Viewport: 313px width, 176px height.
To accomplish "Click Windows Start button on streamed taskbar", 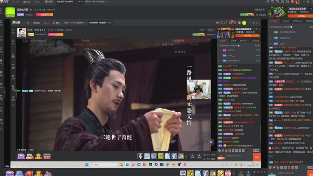I will [86, 165].
